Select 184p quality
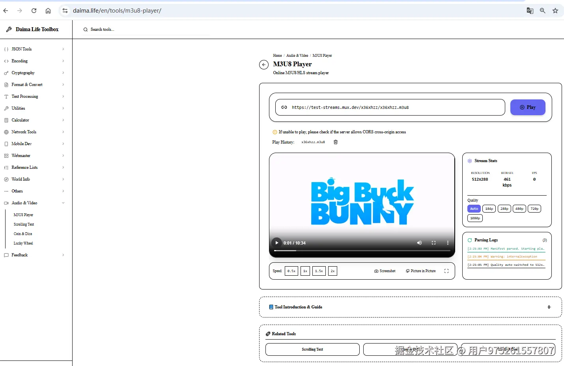Image resolution: width=564 pixels, height=366 pixels. [x=489, y=209]
